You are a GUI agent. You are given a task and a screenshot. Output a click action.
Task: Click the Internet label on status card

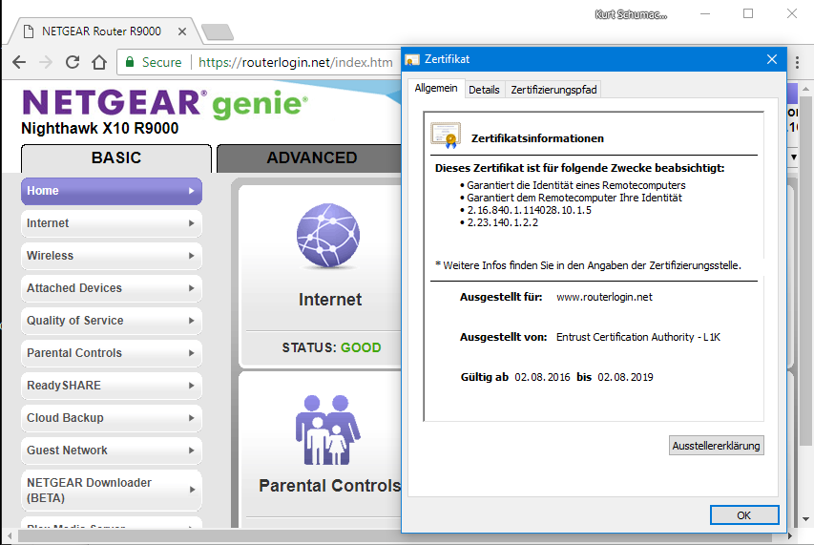coord(329,300)
